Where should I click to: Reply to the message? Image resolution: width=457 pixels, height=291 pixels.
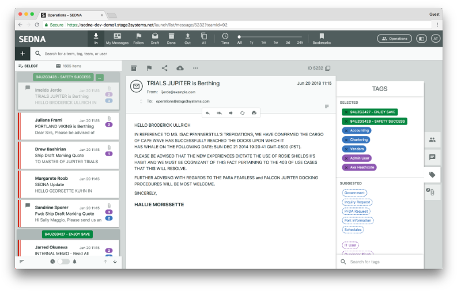(x=207, y=113)
